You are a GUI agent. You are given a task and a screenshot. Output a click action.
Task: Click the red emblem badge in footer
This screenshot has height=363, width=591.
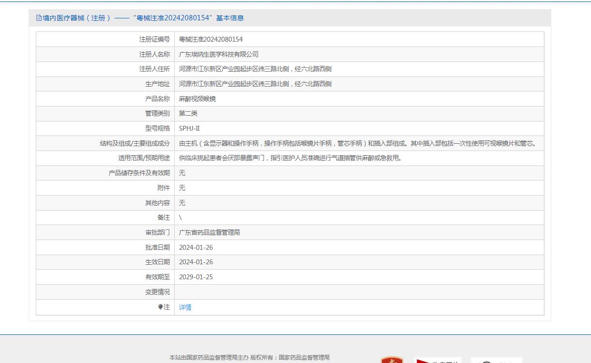click(392, 360)
